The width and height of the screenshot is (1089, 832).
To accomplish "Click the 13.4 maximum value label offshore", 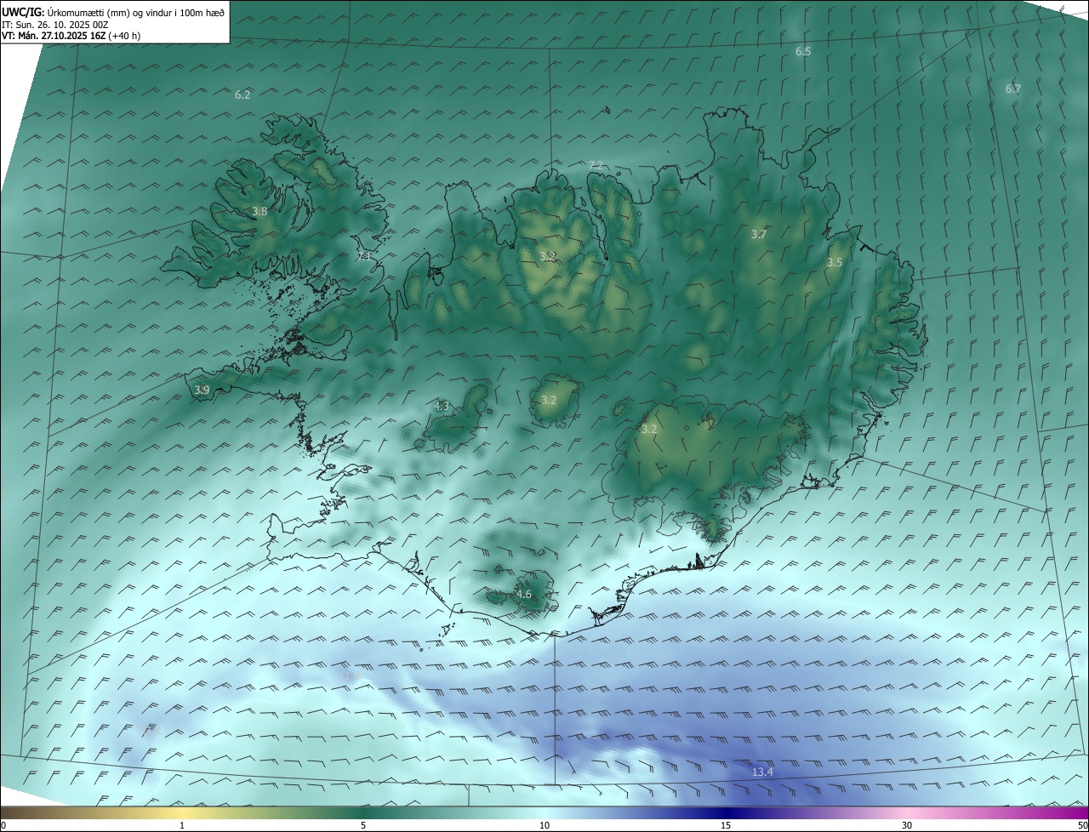I will [762, 772].
